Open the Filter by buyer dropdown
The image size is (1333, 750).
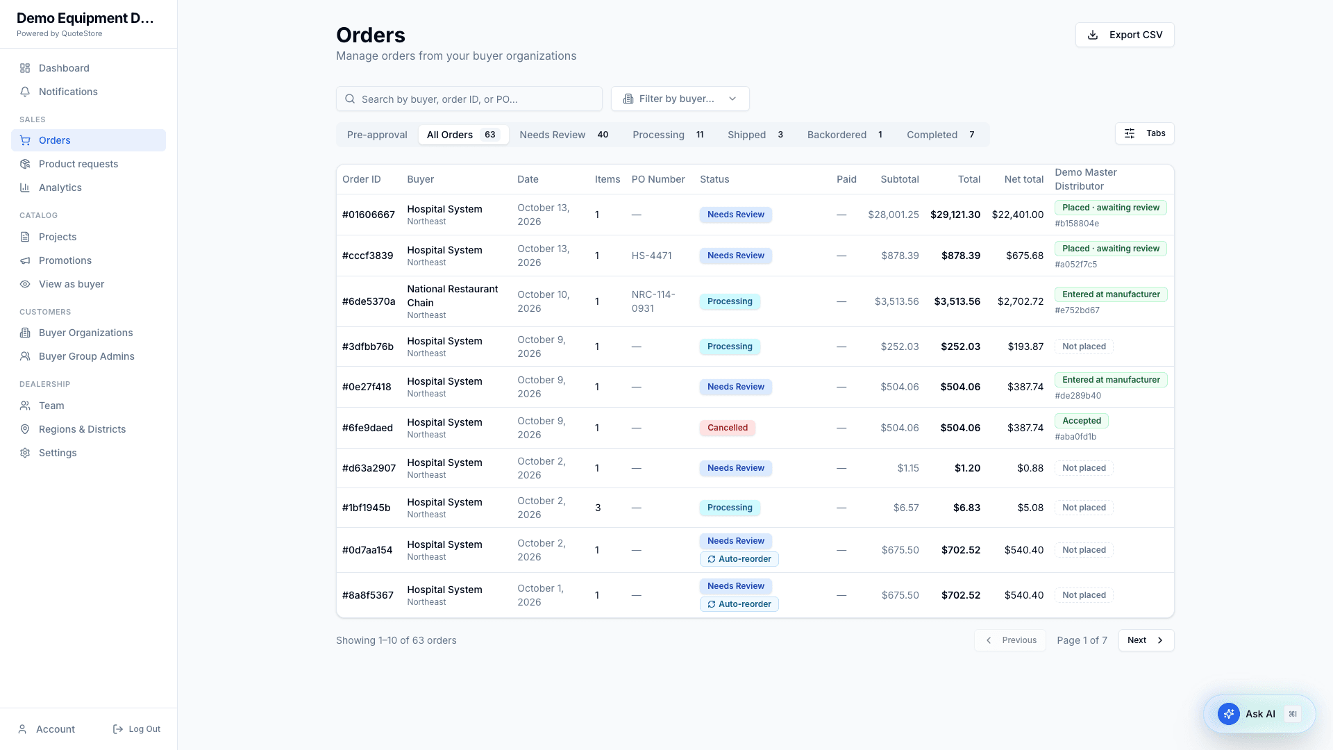pyautogui.click(x=680, y=99)
